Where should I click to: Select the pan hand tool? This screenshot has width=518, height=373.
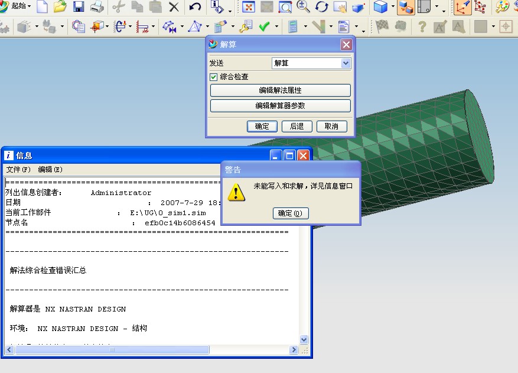[x=340, y=7]
